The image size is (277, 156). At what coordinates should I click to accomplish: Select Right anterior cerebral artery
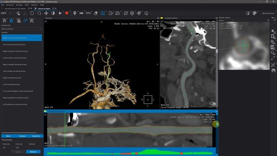[x=22, y=51]
